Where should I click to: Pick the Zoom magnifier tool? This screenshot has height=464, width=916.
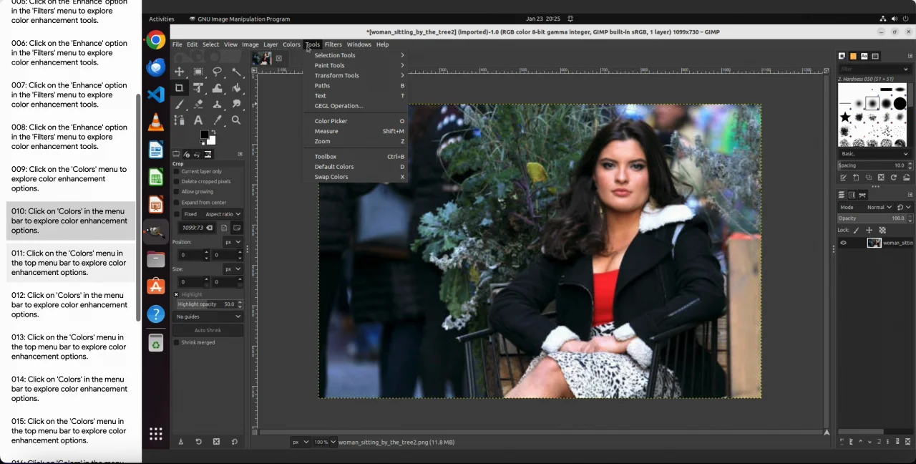(x=236, y=120)
